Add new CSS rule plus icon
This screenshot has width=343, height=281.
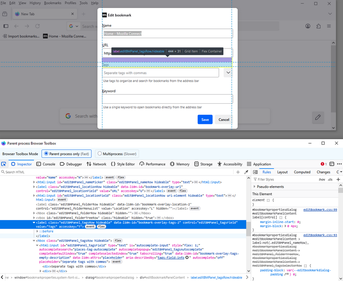[x=338, y=179]
